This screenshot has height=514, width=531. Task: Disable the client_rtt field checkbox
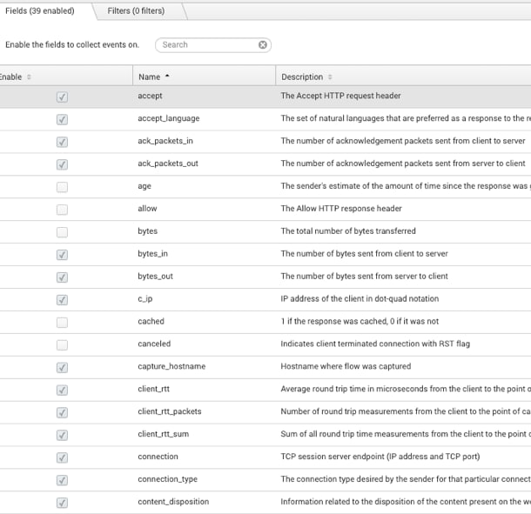pyautogui.click(x=62, y=391)
